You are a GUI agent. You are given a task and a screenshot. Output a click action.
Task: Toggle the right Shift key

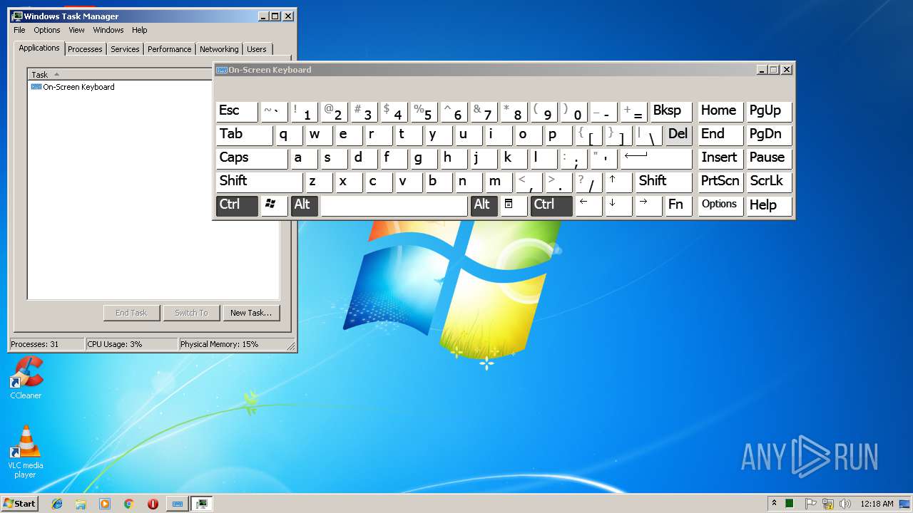pos(663,182)
